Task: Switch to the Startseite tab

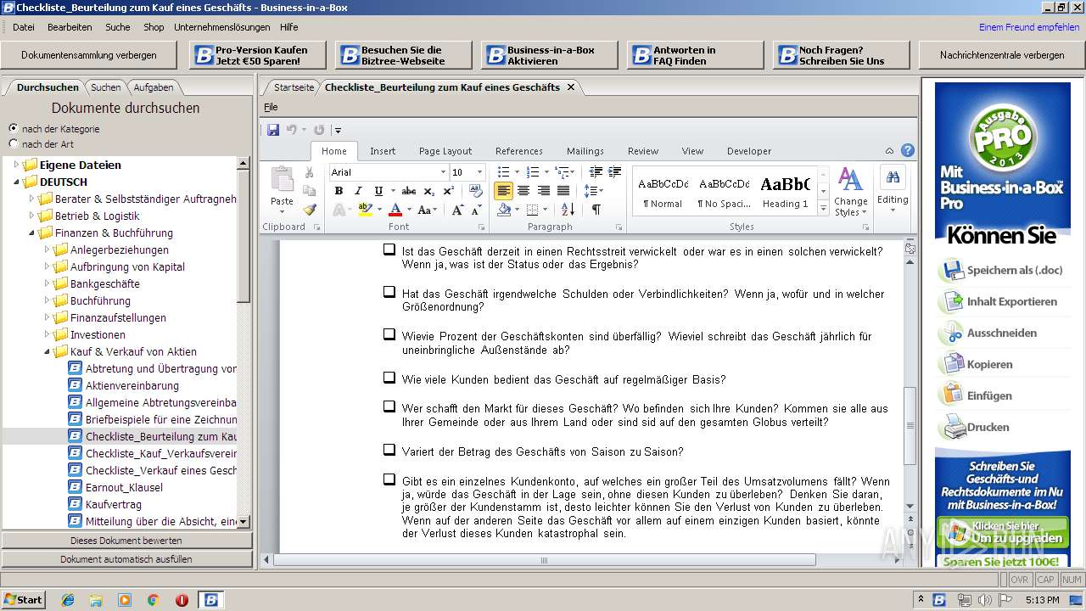Action: point(294,87)
